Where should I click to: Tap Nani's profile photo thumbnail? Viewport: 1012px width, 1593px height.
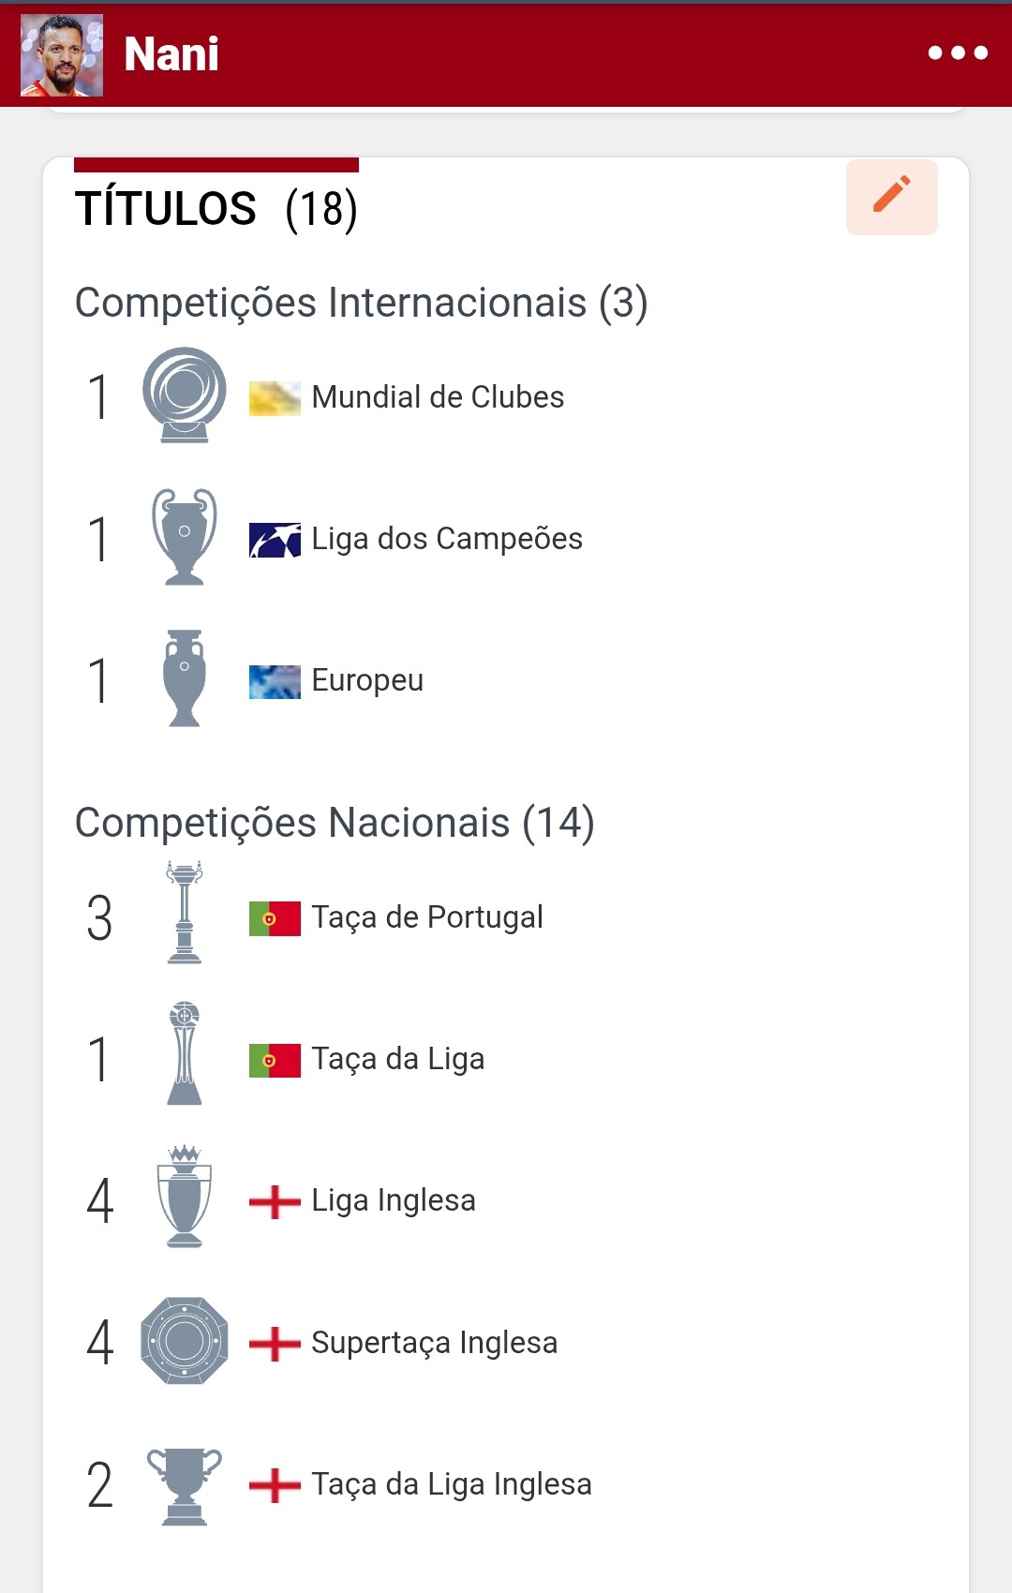(x=62, y=55)
